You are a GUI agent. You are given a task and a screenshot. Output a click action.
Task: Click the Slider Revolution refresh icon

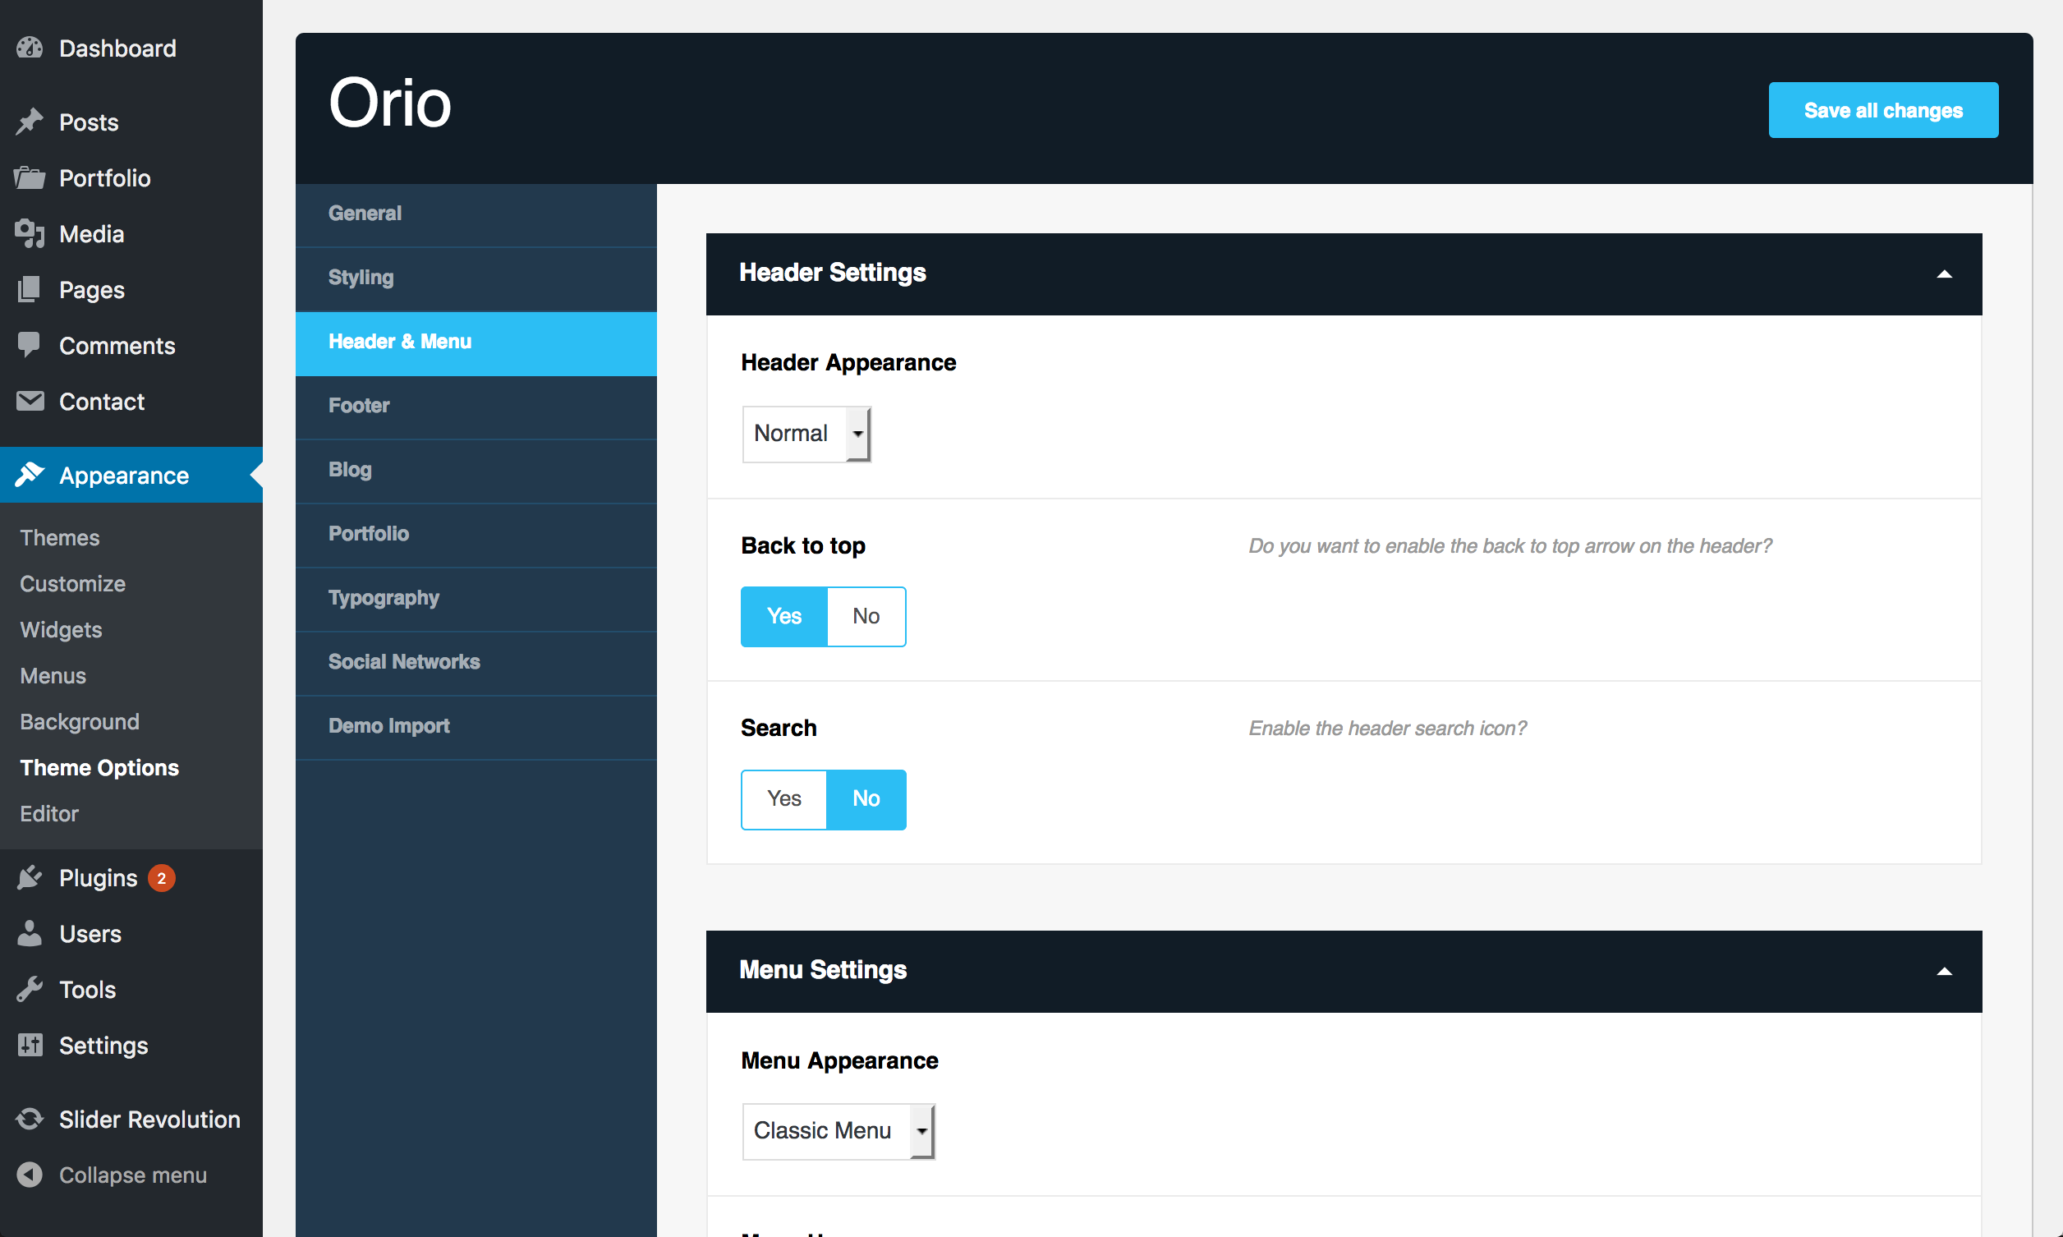(30, 1119)
